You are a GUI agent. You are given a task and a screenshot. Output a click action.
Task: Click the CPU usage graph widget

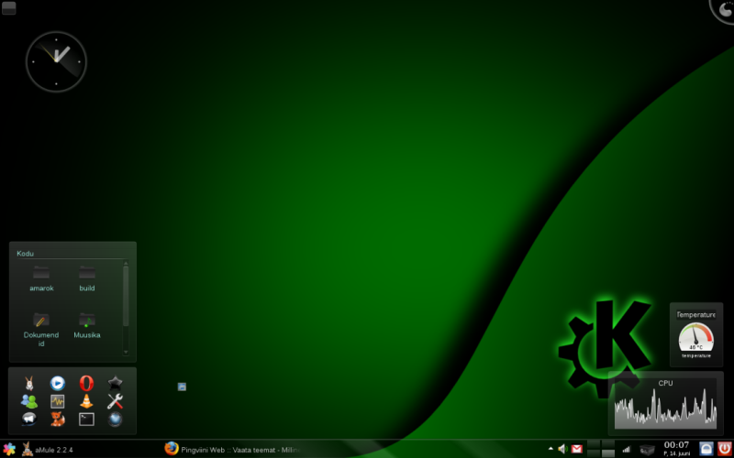point(665,403)
